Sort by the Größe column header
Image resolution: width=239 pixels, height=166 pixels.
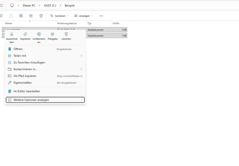click(x=120, y=23)
